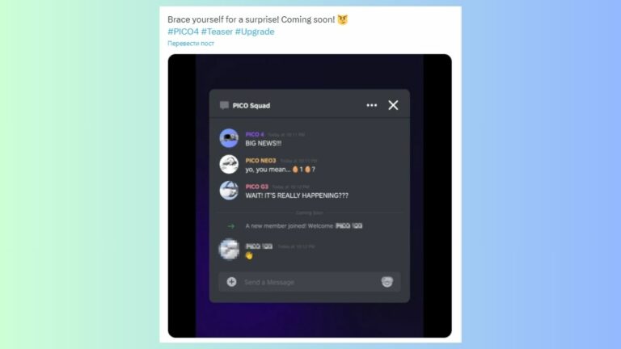The width and height of the screenshot is (621, 349).
Task: Click PICO G3's profile avatar
Action: (x=229, y=191)
